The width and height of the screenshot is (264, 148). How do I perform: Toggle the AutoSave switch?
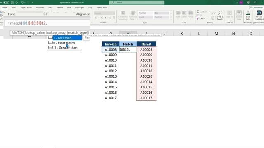tap(6, 2)
